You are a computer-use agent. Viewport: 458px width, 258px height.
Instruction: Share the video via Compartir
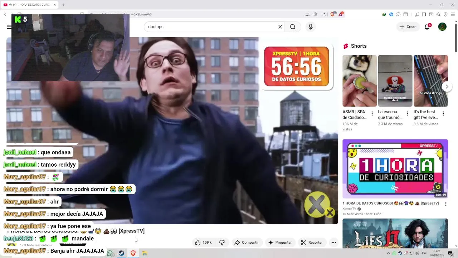coord(247,243)
